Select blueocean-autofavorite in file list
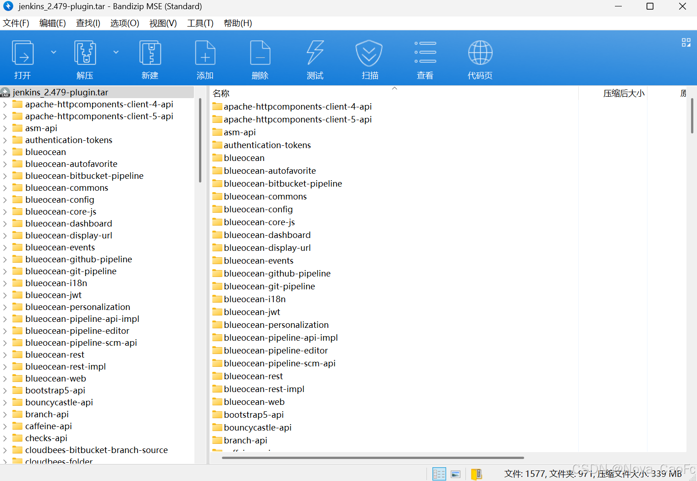 [270, 171]
